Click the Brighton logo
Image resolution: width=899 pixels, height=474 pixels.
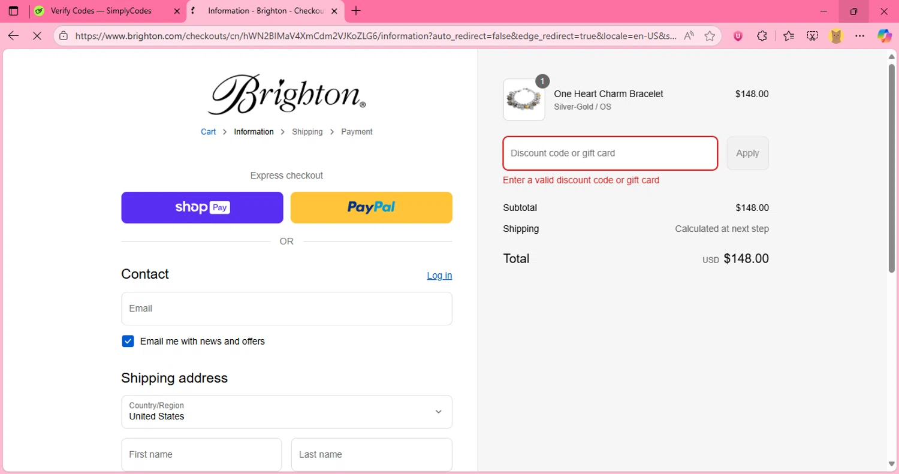286,94
